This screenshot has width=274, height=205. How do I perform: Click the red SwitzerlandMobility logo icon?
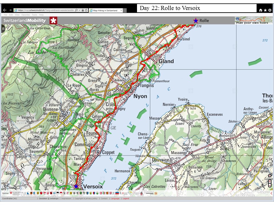(53, 20)
